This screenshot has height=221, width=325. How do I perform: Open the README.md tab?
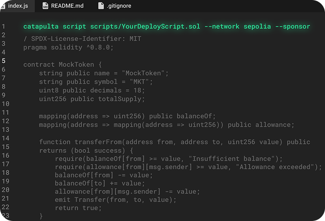tap(63, 6)
